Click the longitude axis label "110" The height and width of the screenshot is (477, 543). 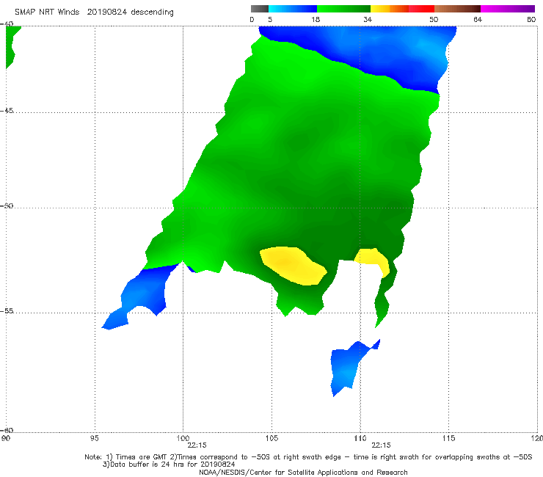(360, 439)
